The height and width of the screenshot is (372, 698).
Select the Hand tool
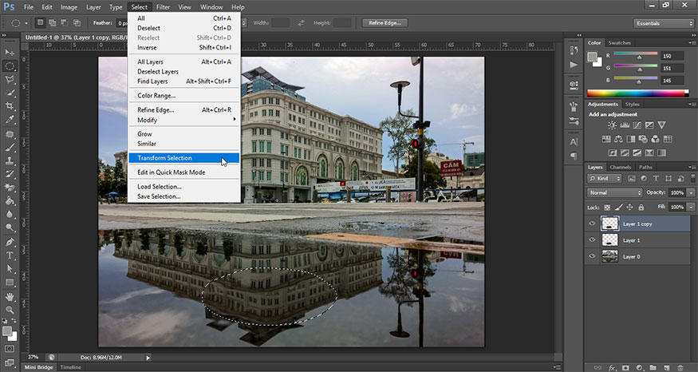pos(10,297)
